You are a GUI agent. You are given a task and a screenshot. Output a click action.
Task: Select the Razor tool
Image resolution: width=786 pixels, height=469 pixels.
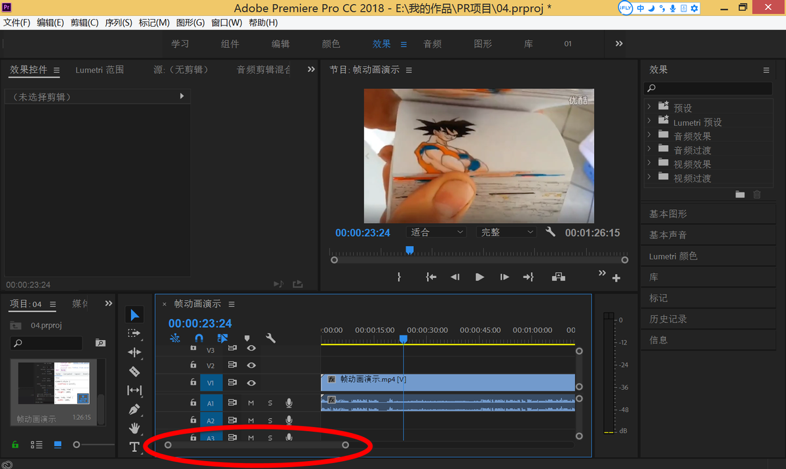click(x=134, y=371)
